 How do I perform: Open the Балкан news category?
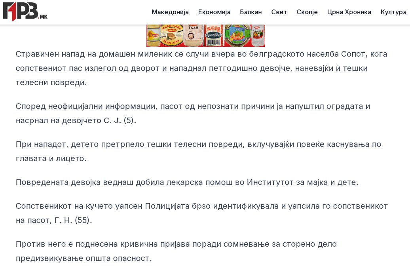(x=251, y=12)
